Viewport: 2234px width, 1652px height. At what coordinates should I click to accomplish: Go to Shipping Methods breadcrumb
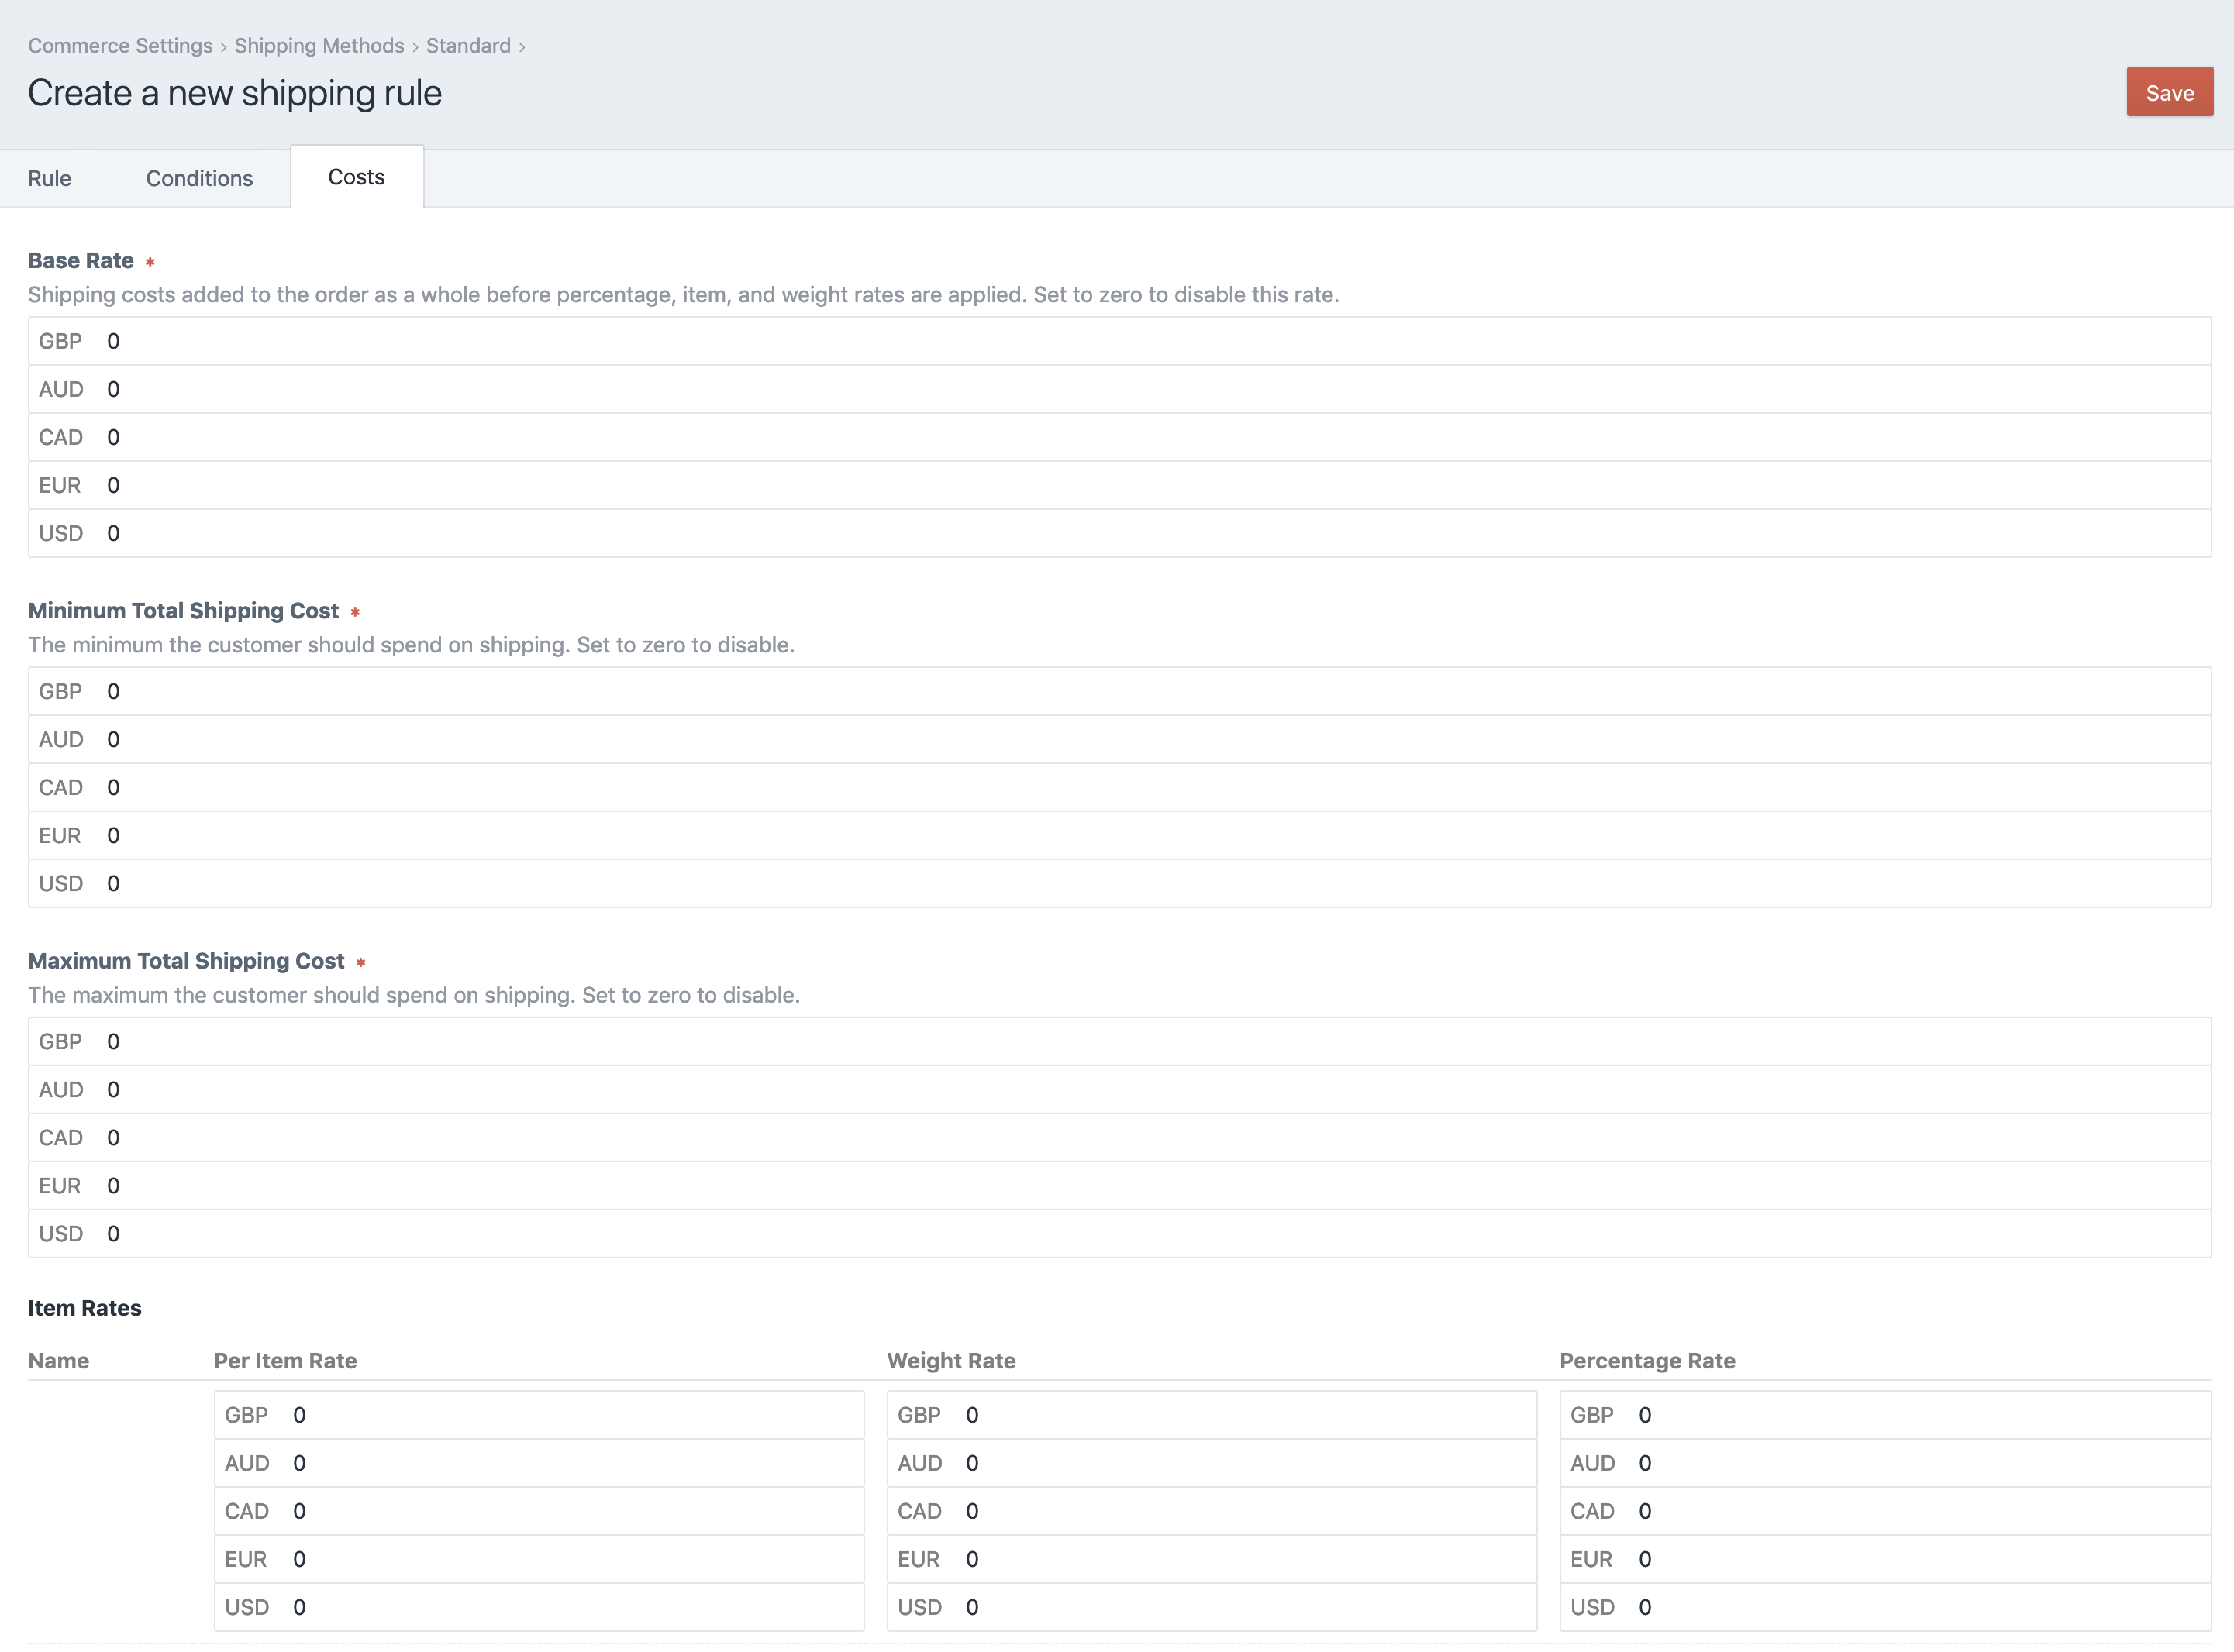(x=319, y=45)
